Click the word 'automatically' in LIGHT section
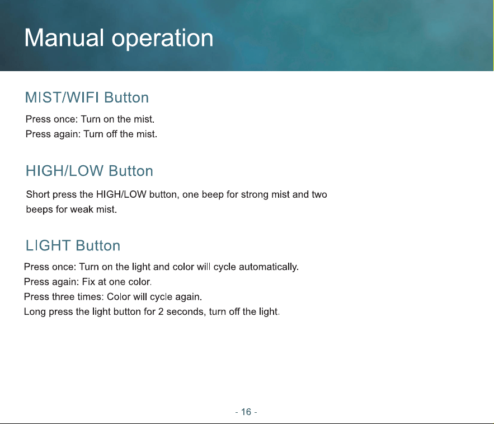The image size is (494, 424). 269,267
